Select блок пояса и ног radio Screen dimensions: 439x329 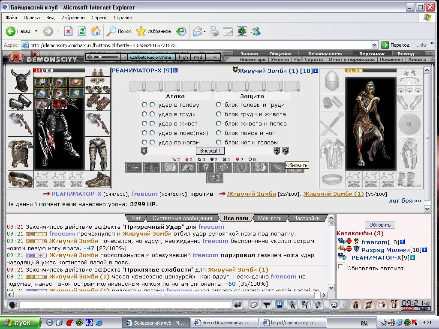coord(219,133)
